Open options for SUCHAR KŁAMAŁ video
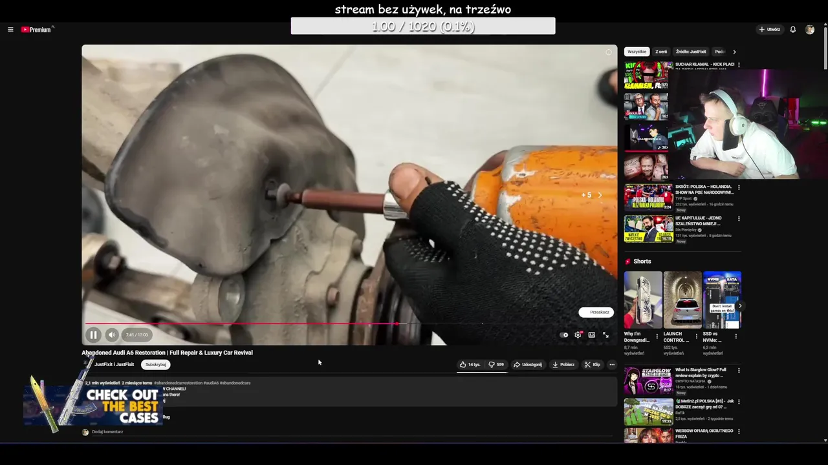 click(x=739, y=65)
